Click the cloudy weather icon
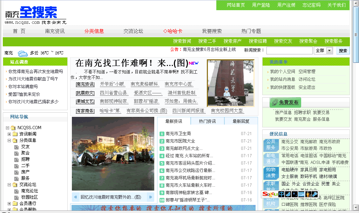Screen dimensions: 359x213 tap(23, 53)
